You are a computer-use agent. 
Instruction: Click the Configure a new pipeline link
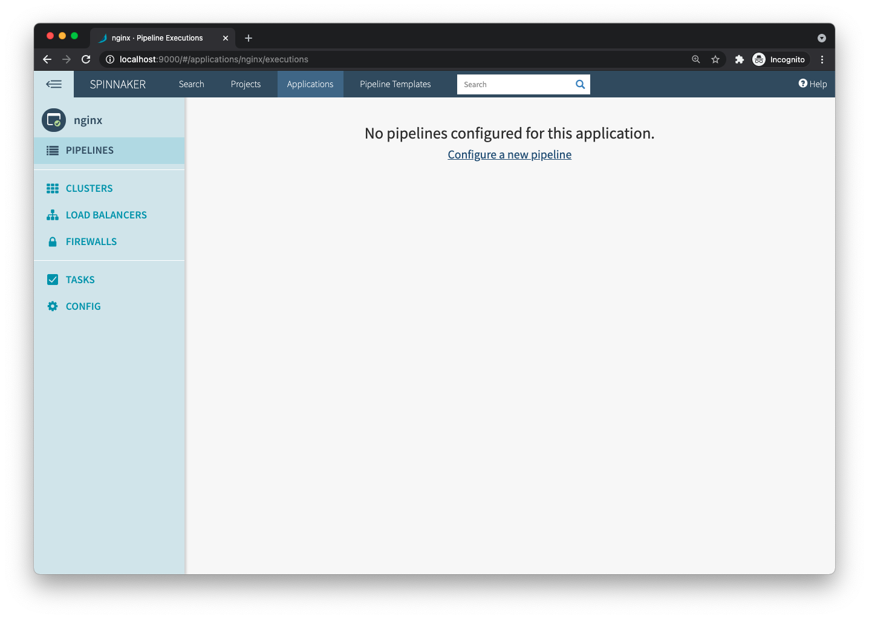(510, 154)
